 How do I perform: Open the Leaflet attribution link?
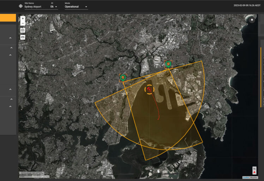[246, 177]
